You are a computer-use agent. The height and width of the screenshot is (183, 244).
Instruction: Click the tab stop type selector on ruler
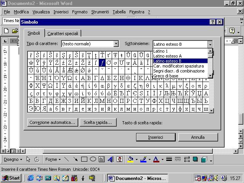(5, 41)
